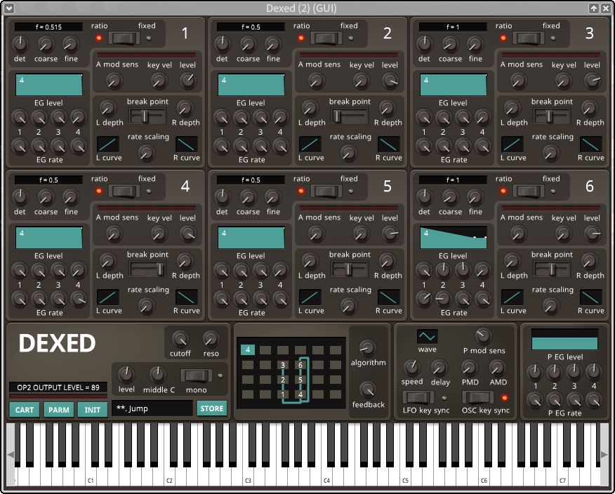The image size is (615, 494).
Task: Click operator 6 EG level envelope display
Action: 454,238
